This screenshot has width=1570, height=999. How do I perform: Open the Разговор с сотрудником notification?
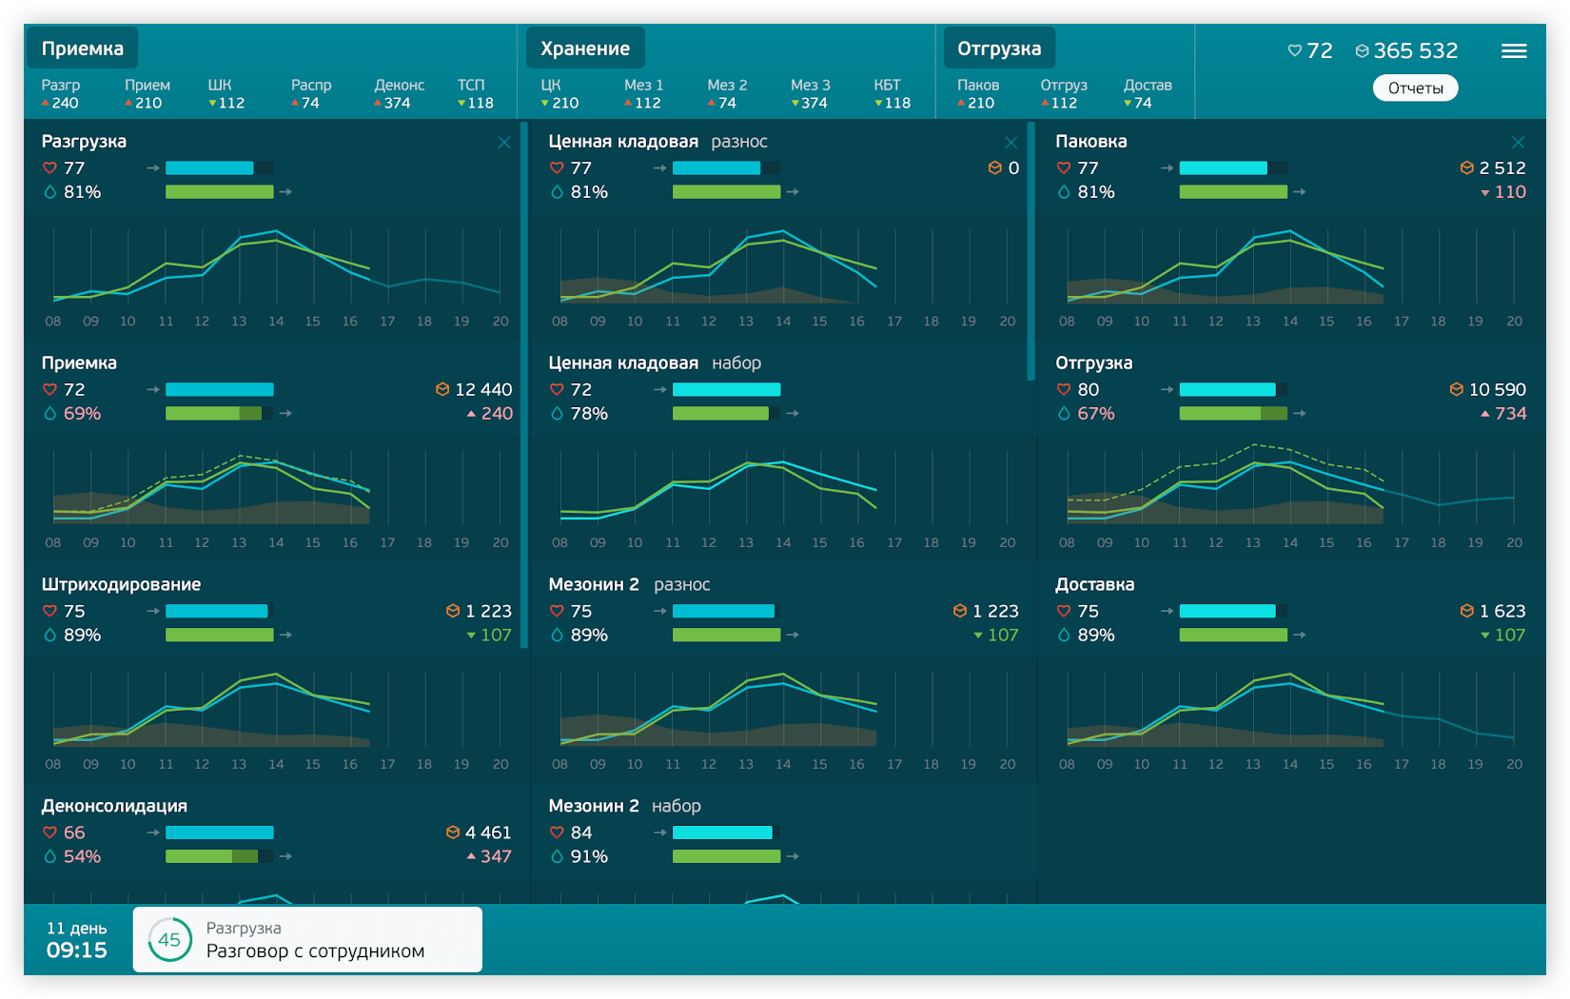click(307, 940)
